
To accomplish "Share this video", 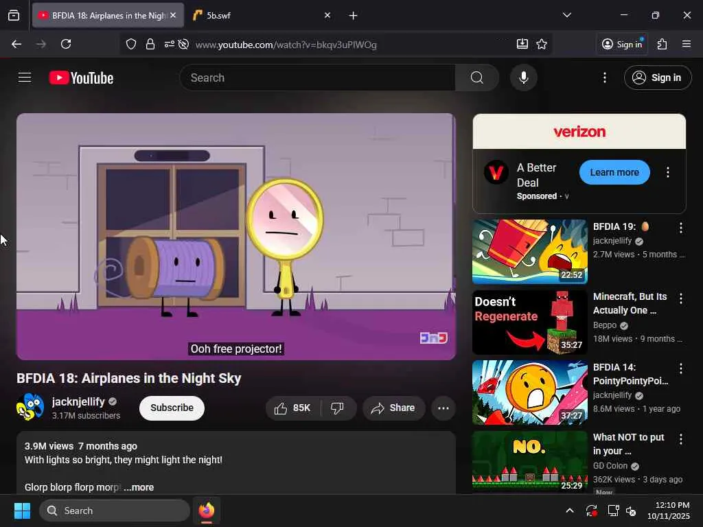I will click(393, 408).
